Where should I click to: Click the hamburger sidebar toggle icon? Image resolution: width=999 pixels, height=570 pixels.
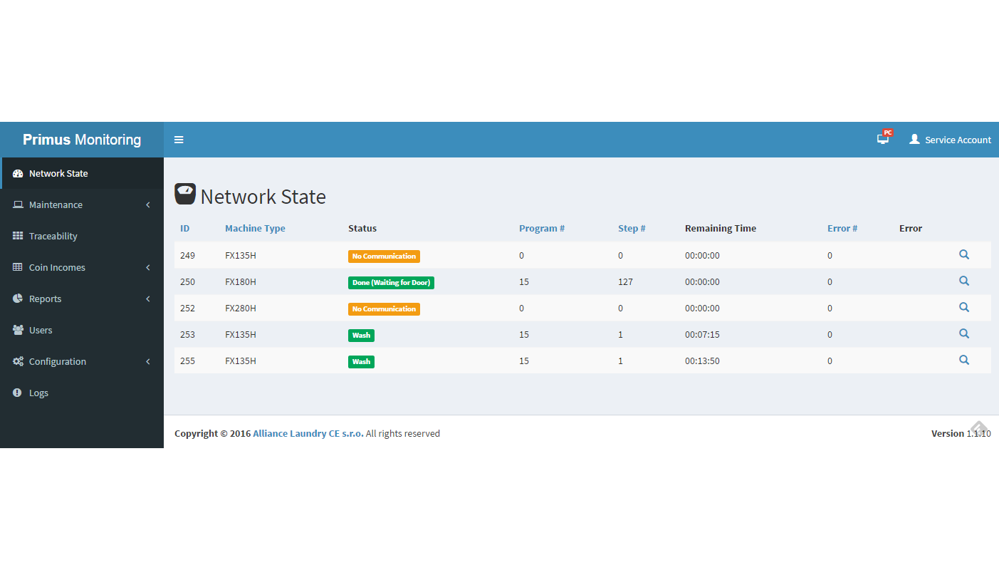[179, 140]
